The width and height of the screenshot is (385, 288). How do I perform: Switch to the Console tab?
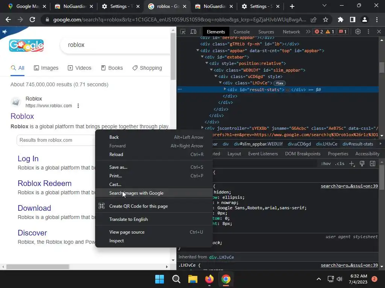[x=241, y=32]
